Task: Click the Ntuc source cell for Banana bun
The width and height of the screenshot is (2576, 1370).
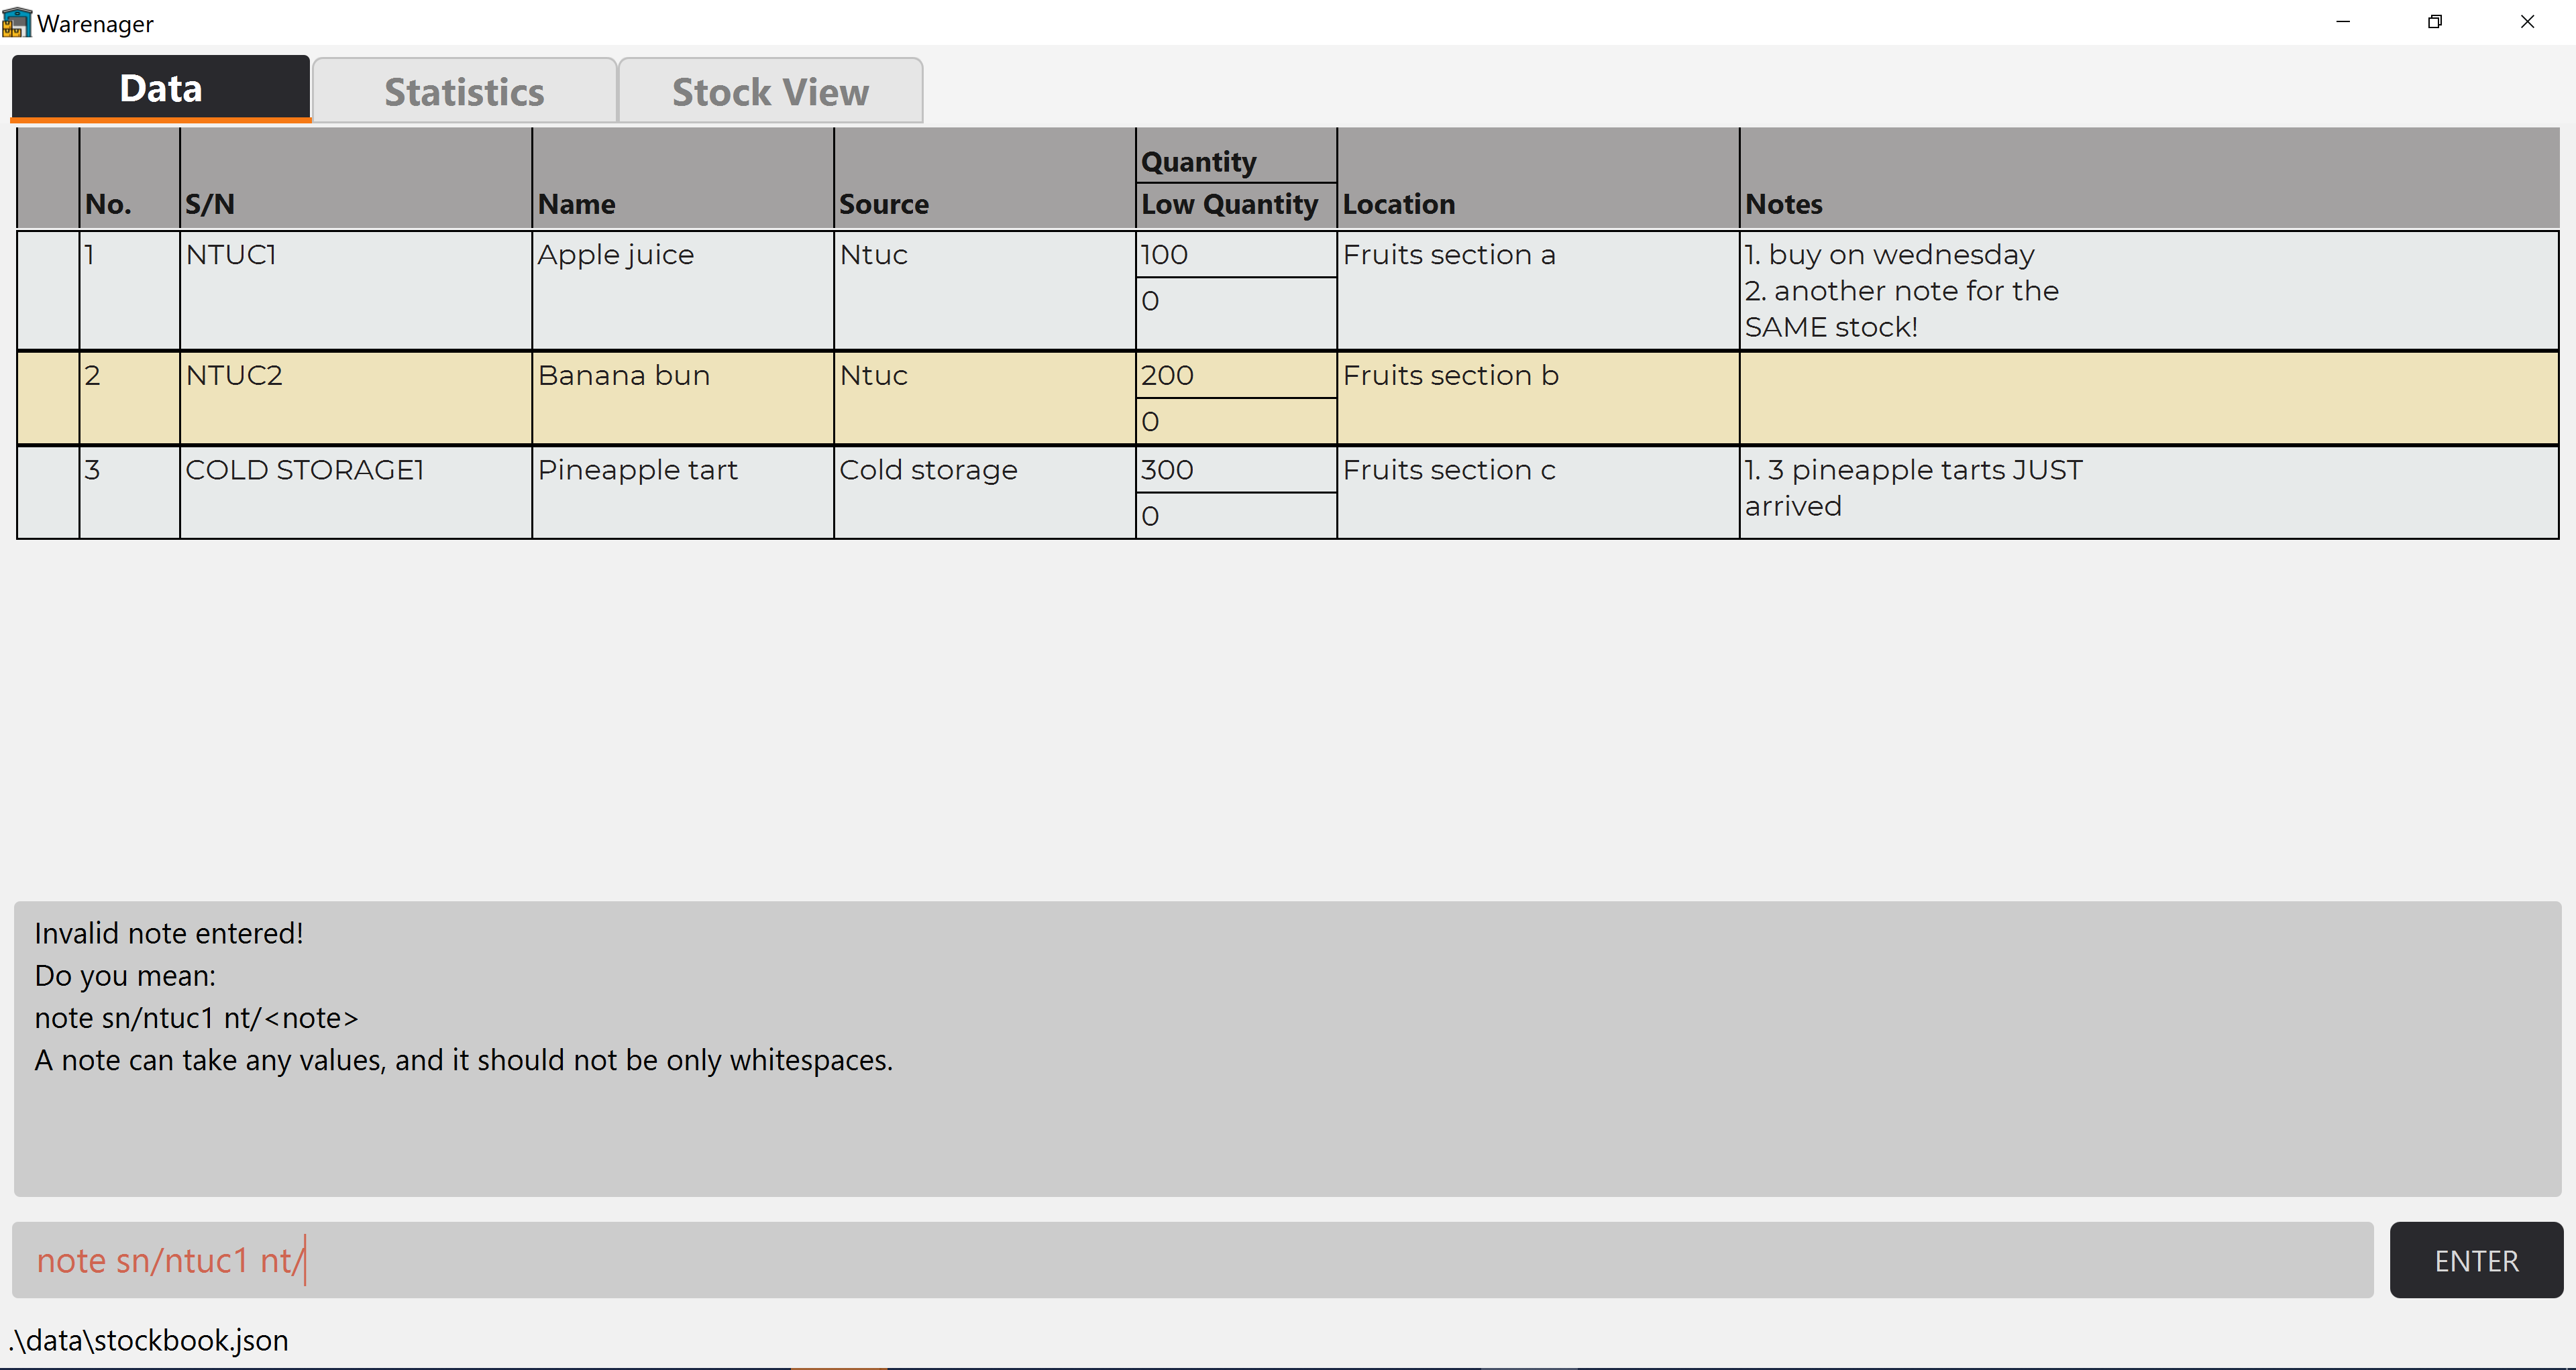Action: coord(985,398)
